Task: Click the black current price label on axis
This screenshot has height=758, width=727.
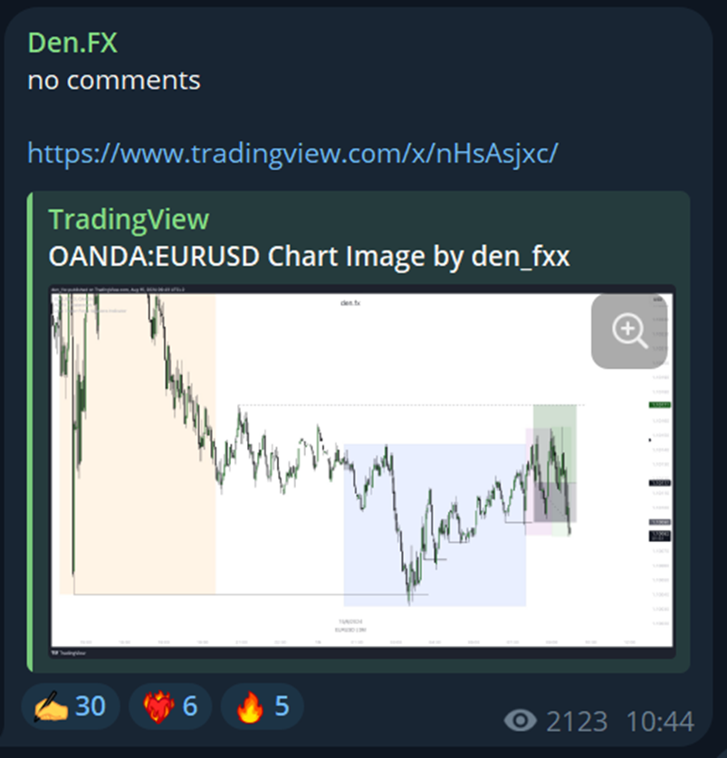Action: (659, 535)
